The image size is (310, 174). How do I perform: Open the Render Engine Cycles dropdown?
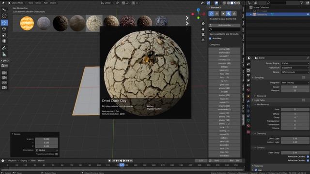tap(295, 63)
